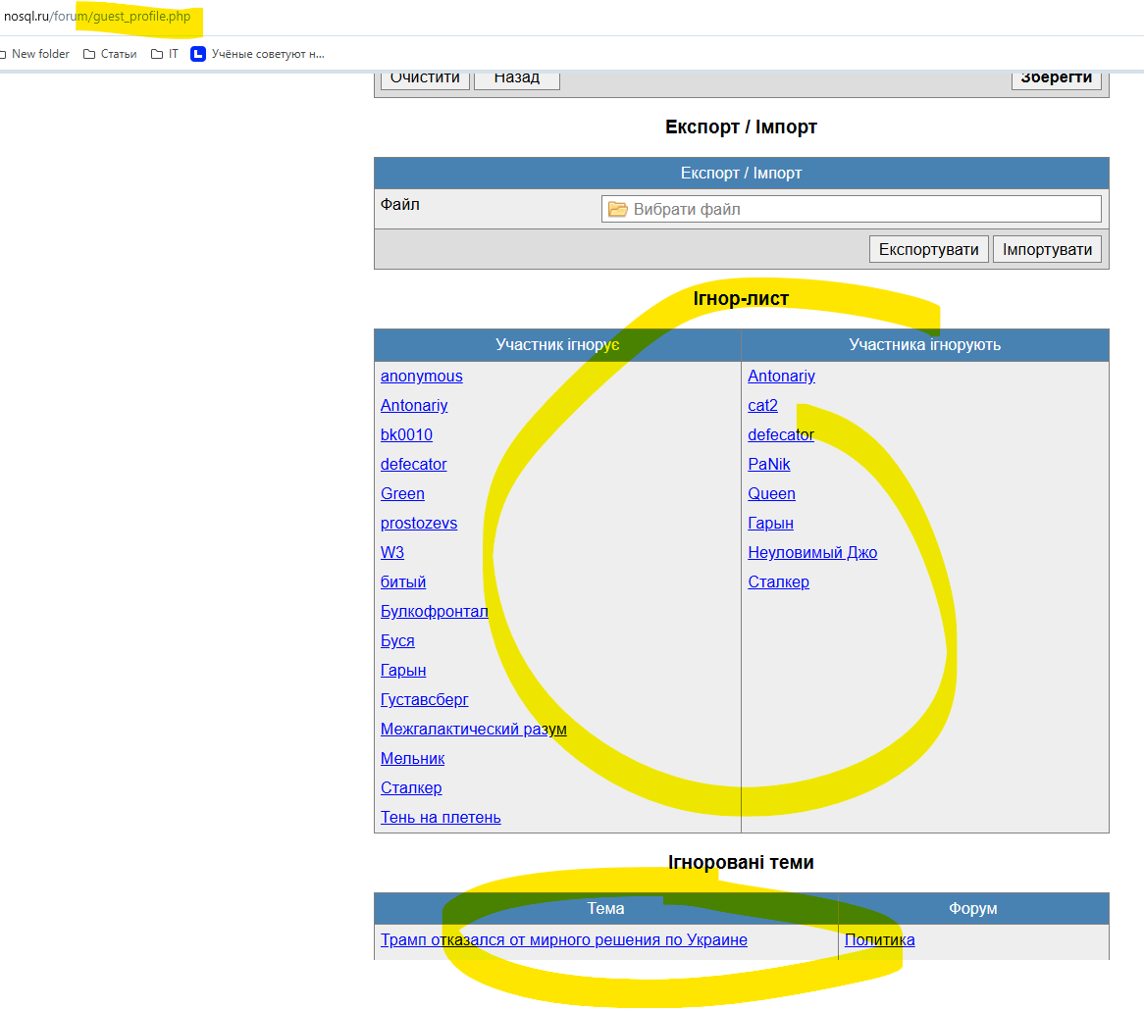The height and width of the screenshot is (1010, 1144).
Task: Click the folder icon in file chooser
Action: (617, 209)
